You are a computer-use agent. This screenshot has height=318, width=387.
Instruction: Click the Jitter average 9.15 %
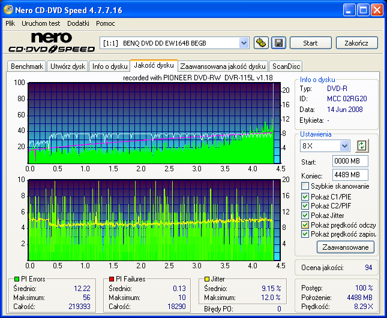pos(271,289)
